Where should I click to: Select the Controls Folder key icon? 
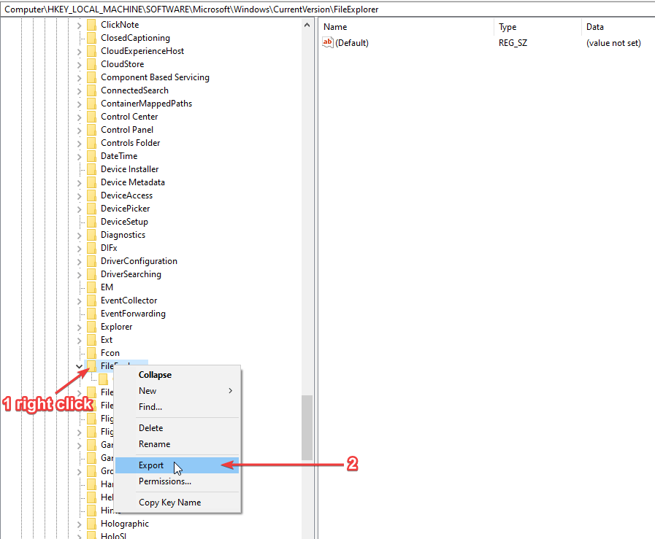[x=91, y=142]
